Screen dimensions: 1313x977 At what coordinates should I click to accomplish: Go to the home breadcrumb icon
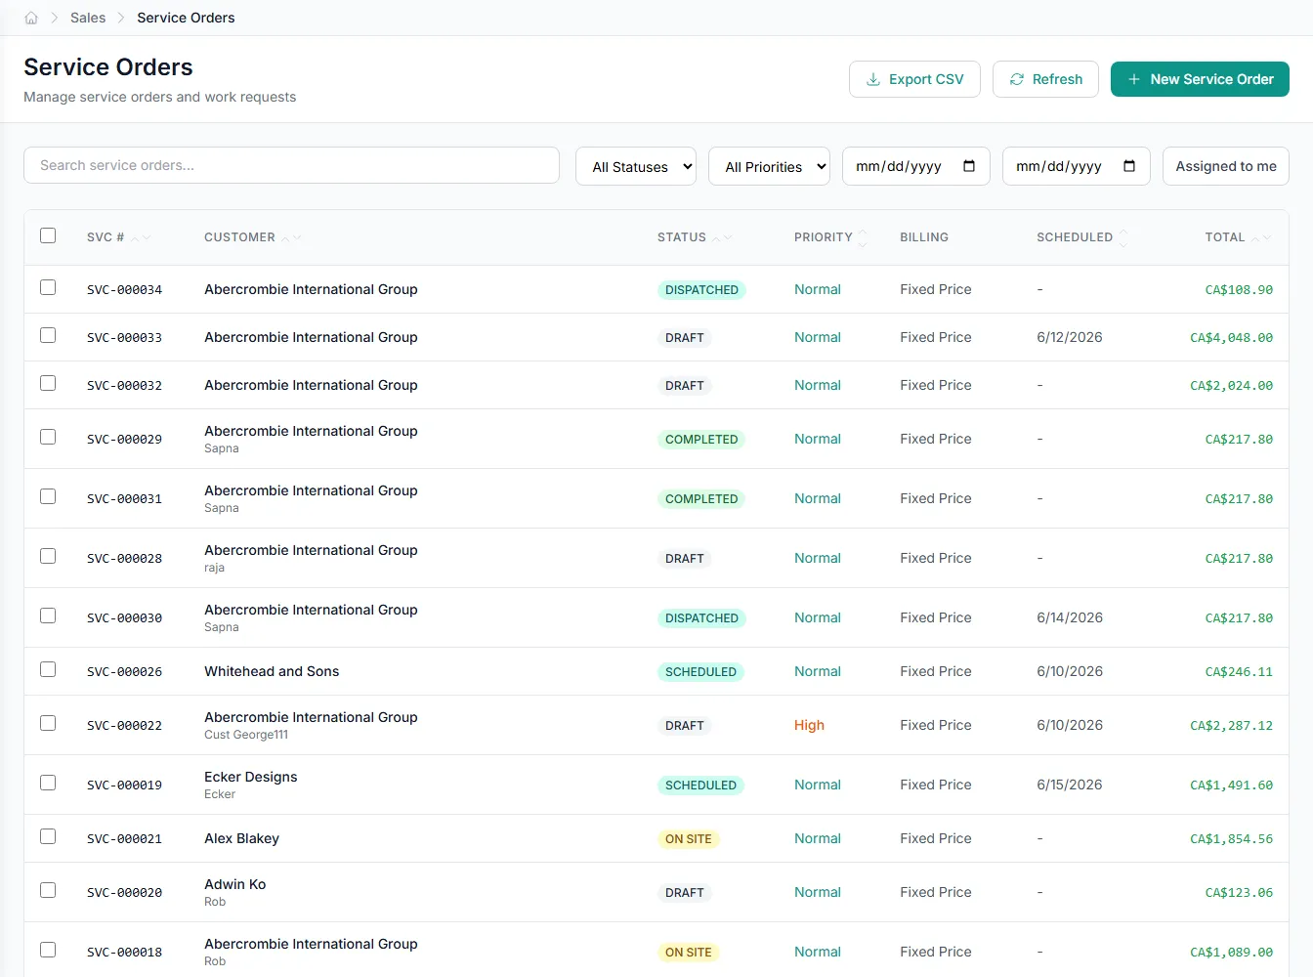coord(31,18)
